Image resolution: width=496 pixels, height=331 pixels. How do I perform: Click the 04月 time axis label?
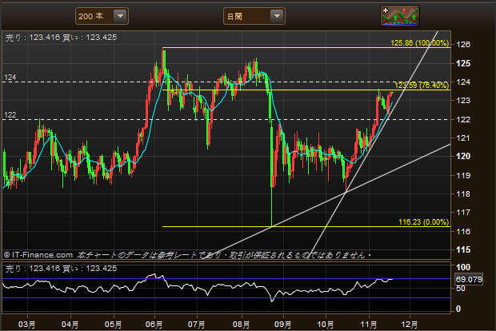(70, 325)
